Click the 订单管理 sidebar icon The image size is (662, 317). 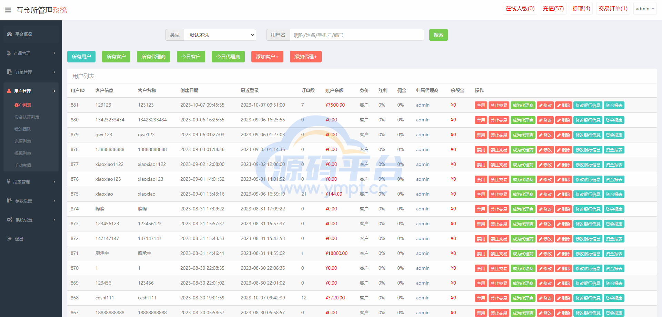click(10, 72)
